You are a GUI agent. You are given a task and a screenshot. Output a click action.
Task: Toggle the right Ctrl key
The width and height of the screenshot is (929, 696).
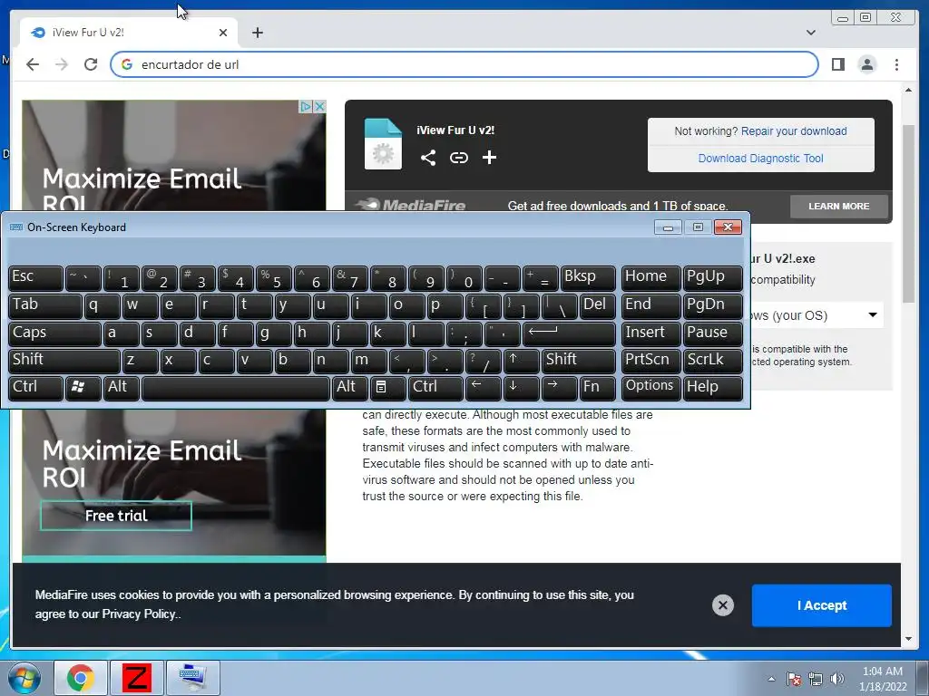435,387
